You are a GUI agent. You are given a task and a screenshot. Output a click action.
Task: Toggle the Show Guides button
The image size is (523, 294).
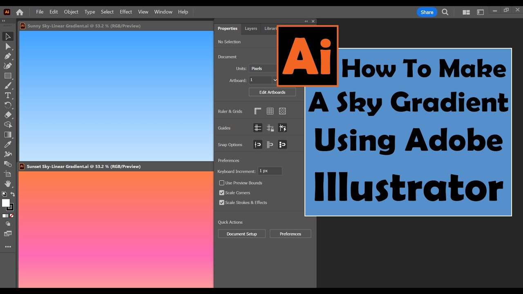(x=258, y=128)
